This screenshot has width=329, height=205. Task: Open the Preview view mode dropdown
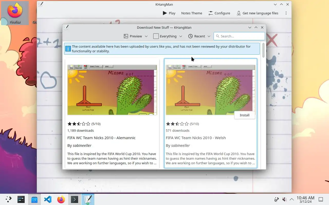coord(136,36)
